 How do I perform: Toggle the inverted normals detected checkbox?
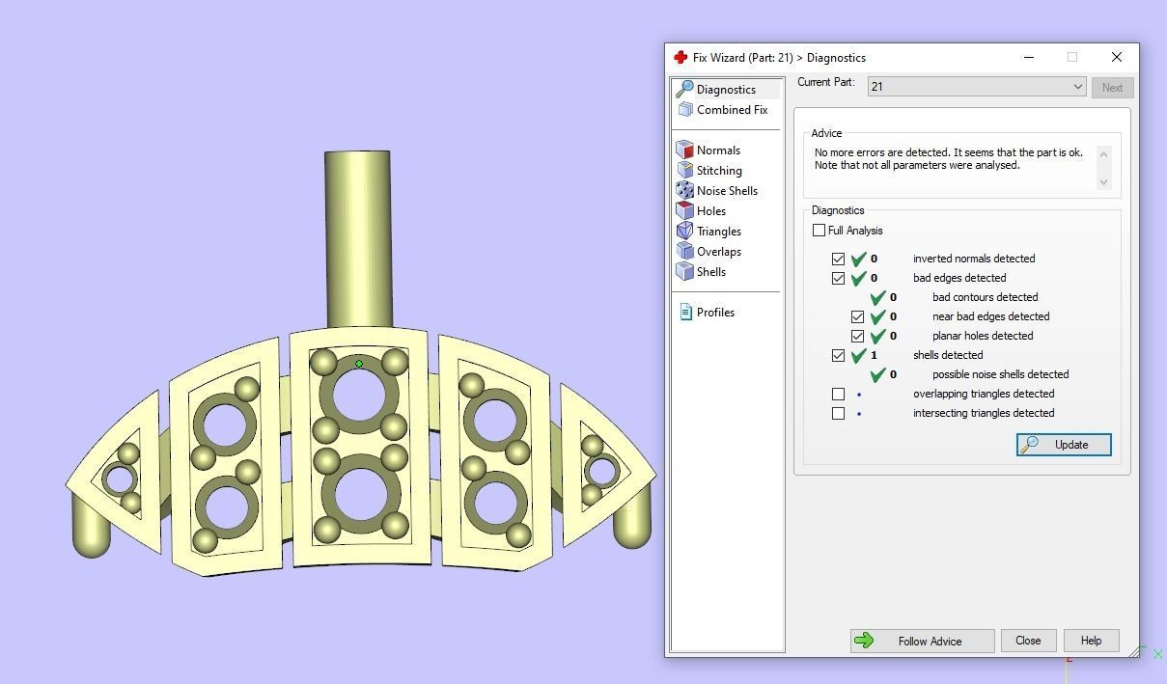pyautogui.click(x=838, y=259)
